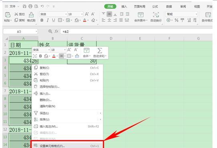The width and height of the screenshot is (217, 148).
Task: Click the increase decimal places icon
Action: tap(189, 20)
